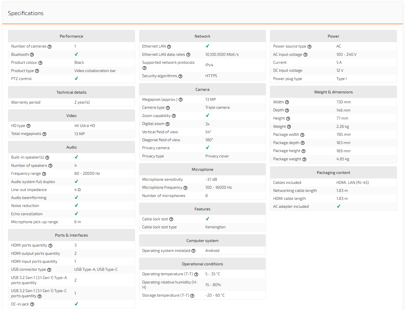Open the DC-in jack help icon
The image size is (405, 310).
coord(32,304)
